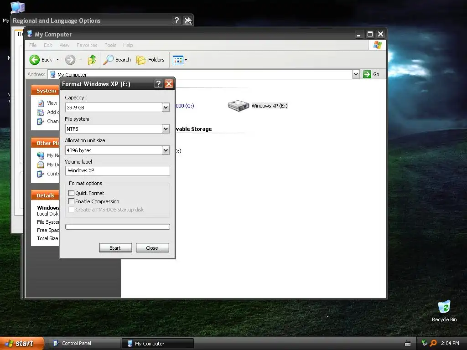The image size is (467, 350).
Task: Click the format progress bar
Action: [118, 226]
